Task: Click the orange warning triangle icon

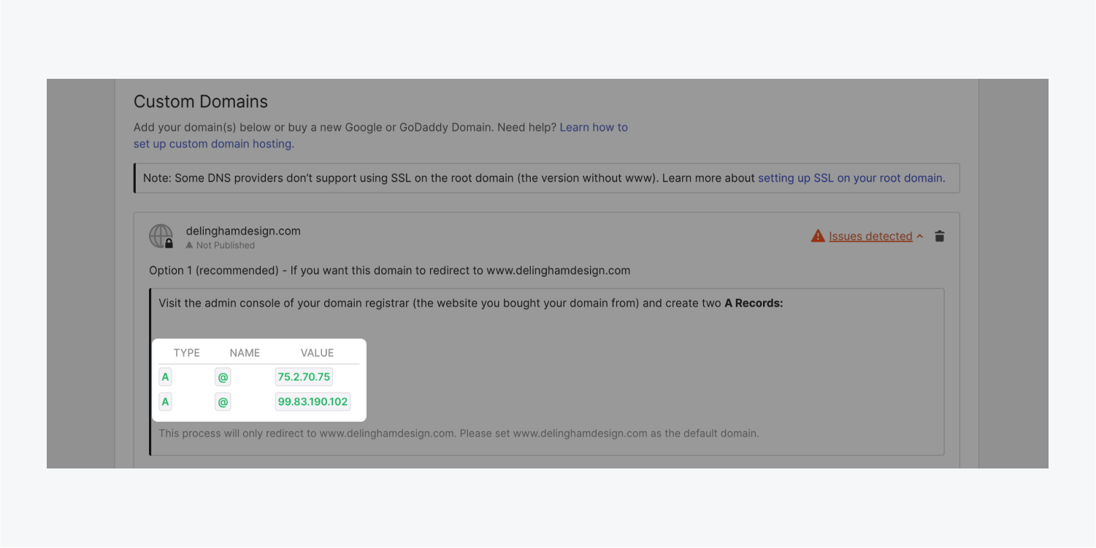Action: (818, 236)
